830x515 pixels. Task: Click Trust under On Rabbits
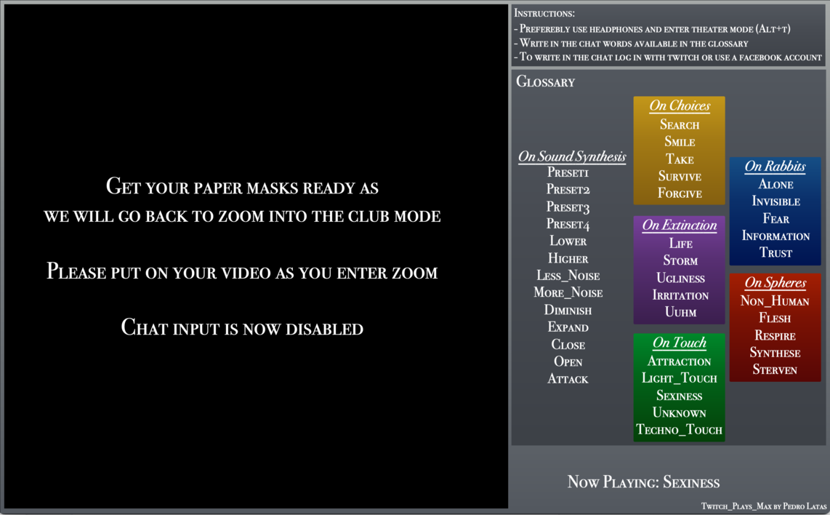pos(775,253)
